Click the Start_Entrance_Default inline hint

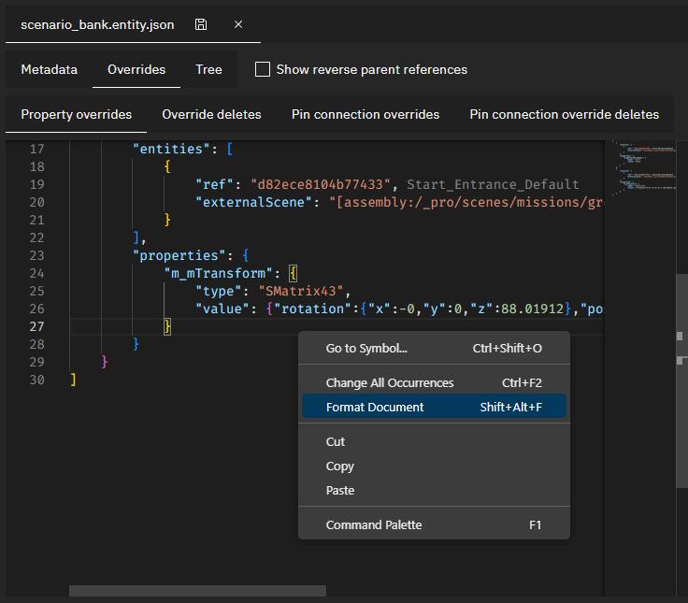493,184
